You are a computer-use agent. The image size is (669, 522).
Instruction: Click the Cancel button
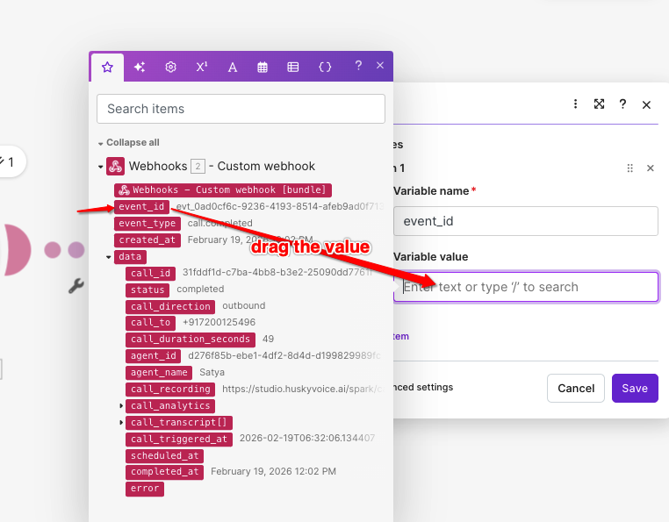tap(575, 388)
